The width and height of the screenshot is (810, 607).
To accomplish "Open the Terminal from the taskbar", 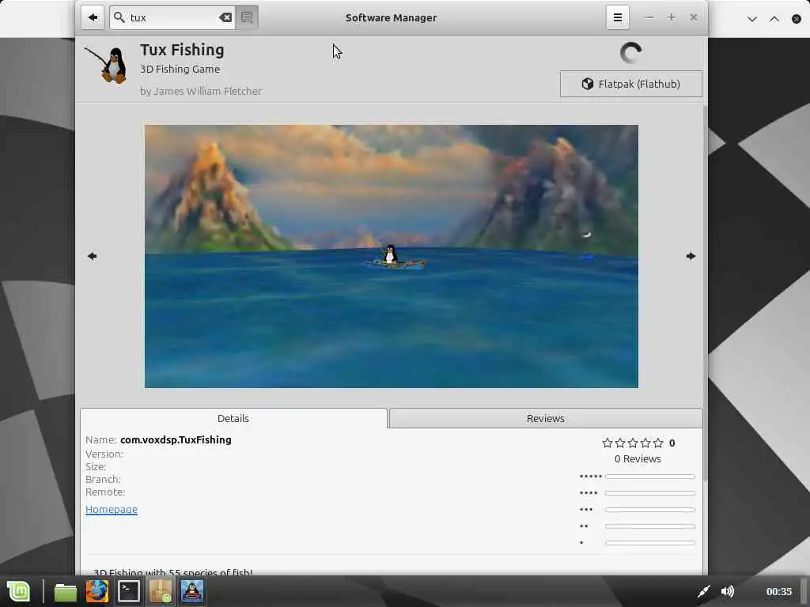I will 129,591.
